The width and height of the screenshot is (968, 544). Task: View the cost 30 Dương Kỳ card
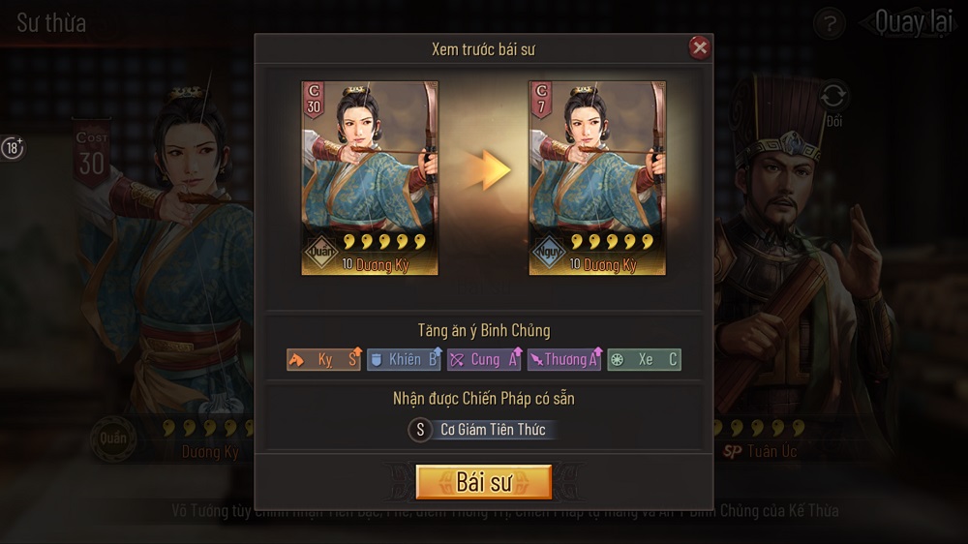(x=370, y=178)
